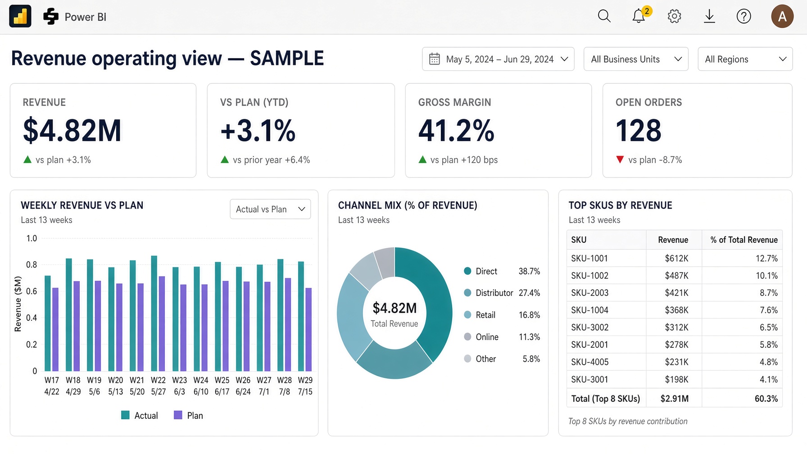Screen dimensions: 807x454
Task: Click the teal Actual legend swatch
Action: pyautogui.click(x=125, y=415)
